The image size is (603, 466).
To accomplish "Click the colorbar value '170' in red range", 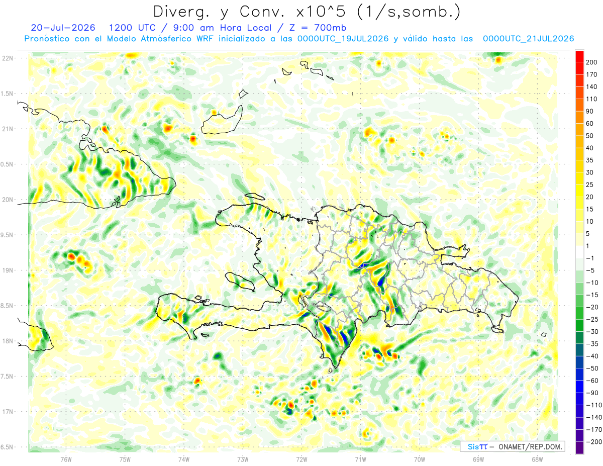I will tap(591, 74).
